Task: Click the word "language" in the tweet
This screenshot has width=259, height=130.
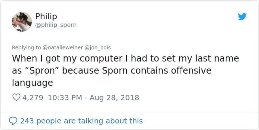Action: click(x=32, y=83)
